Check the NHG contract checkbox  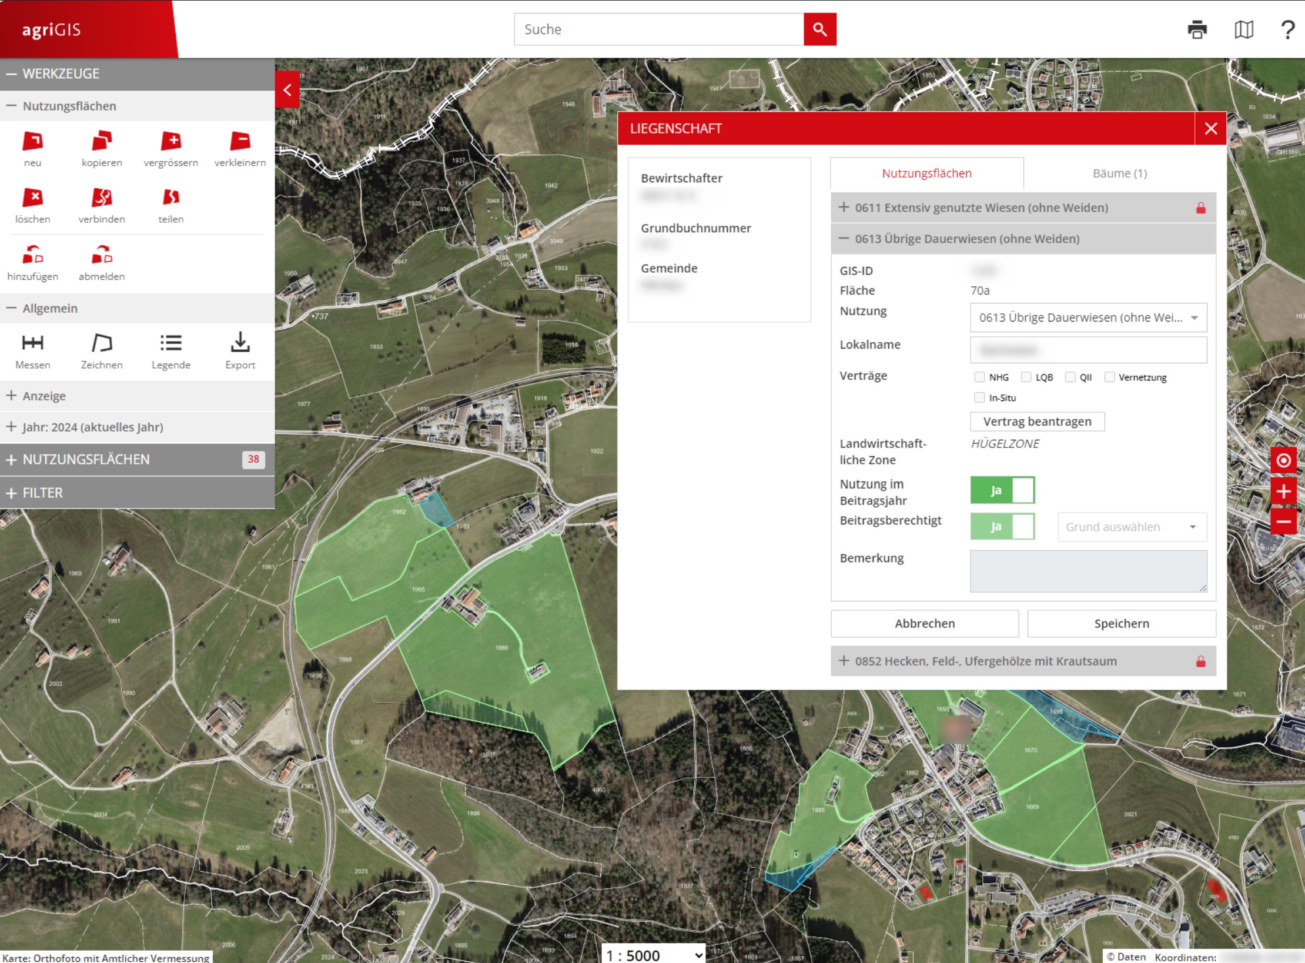(x=979, y=377)
